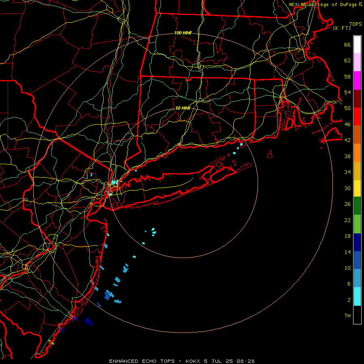Click the "2" legend value

pos(349,300)
